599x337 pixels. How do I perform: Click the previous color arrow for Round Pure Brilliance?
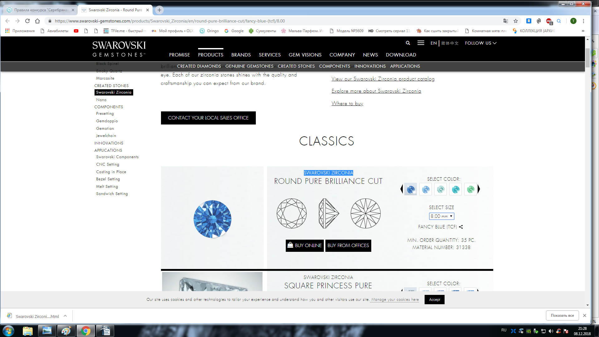tap(402, 189)
